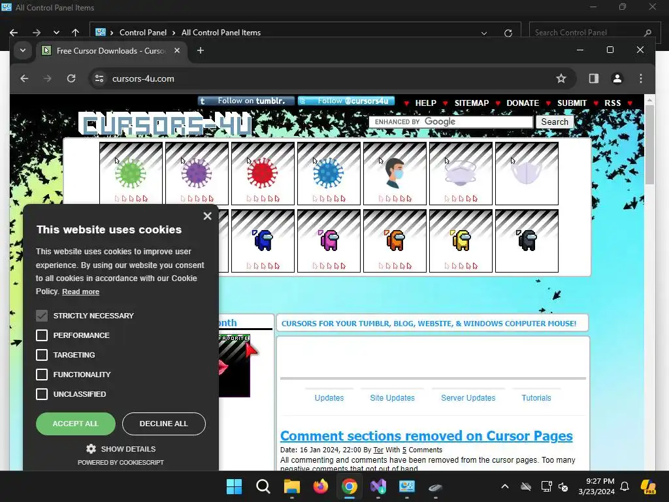Click the up-level arrow in Control Panel window

[x=76, y=33]
